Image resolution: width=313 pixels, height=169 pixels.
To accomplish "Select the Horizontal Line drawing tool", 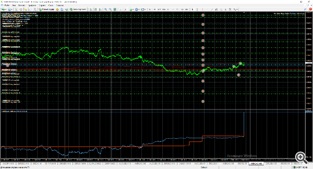I will coord(207,9).
